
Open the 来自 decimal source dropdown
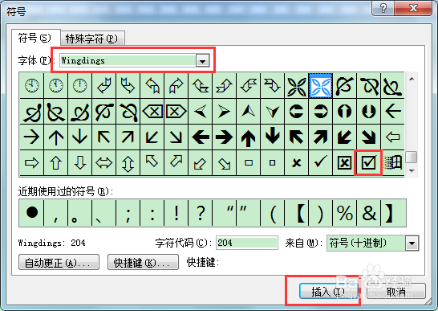coord(412,243)
